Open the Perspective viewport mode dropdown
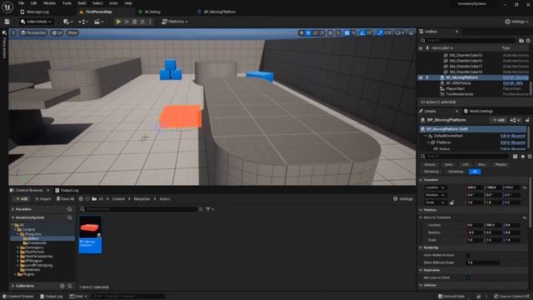 [33, 33]
